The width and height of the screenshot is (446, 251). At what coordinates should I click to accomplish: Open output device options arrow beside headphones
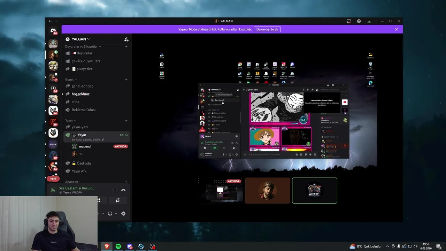[116, 214]
